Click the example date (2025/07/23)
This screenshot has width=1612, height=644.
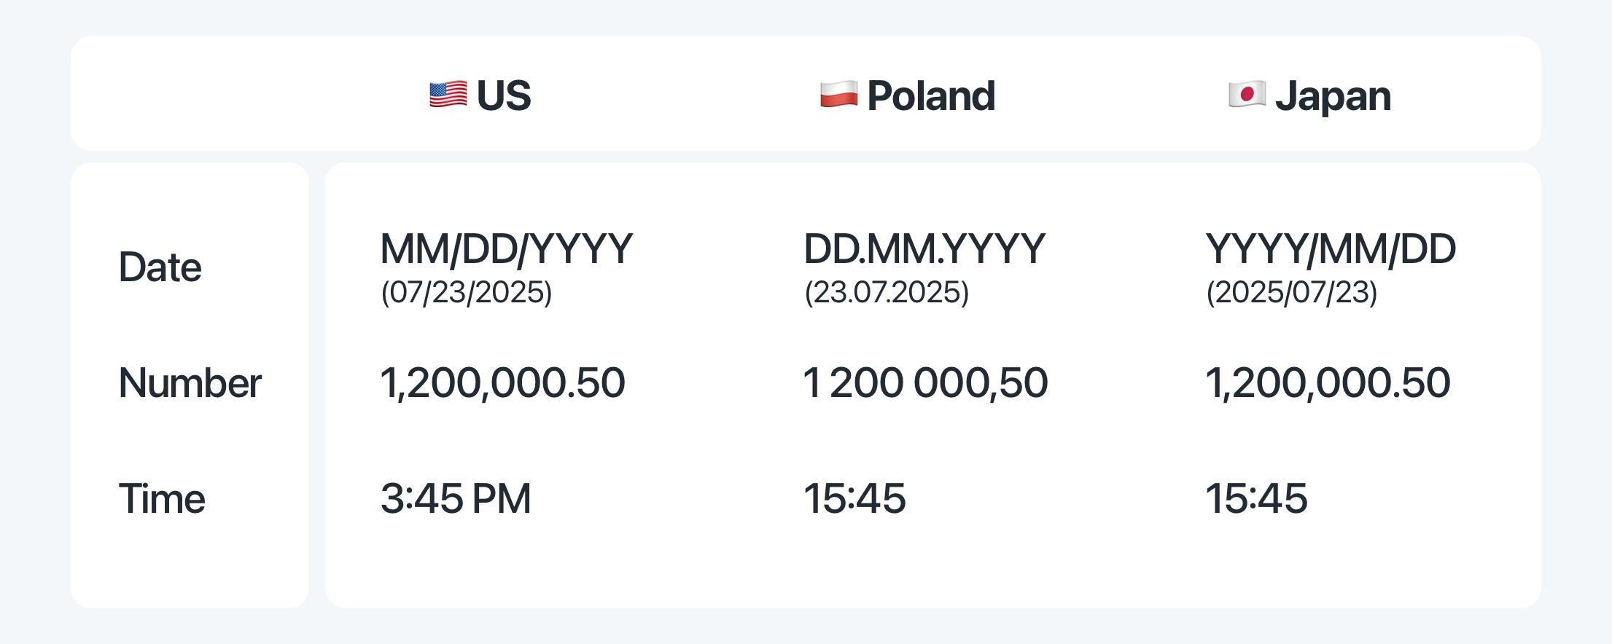pos(1292,293)
